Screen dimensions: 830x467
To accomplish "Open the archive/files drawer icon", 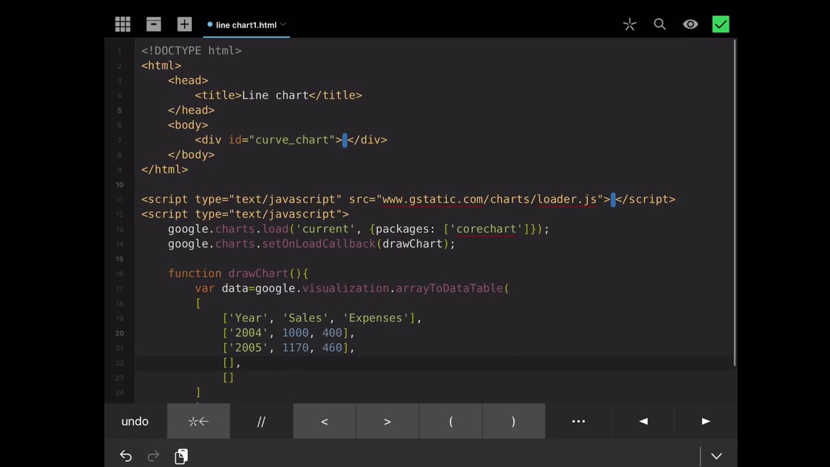I will [154, 25].
